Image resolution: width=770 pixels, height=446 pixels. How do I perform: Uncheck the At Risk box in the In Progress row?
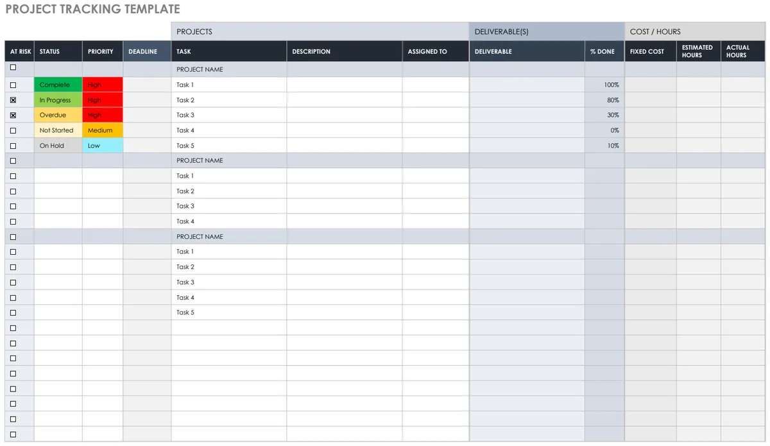(13, 100)
